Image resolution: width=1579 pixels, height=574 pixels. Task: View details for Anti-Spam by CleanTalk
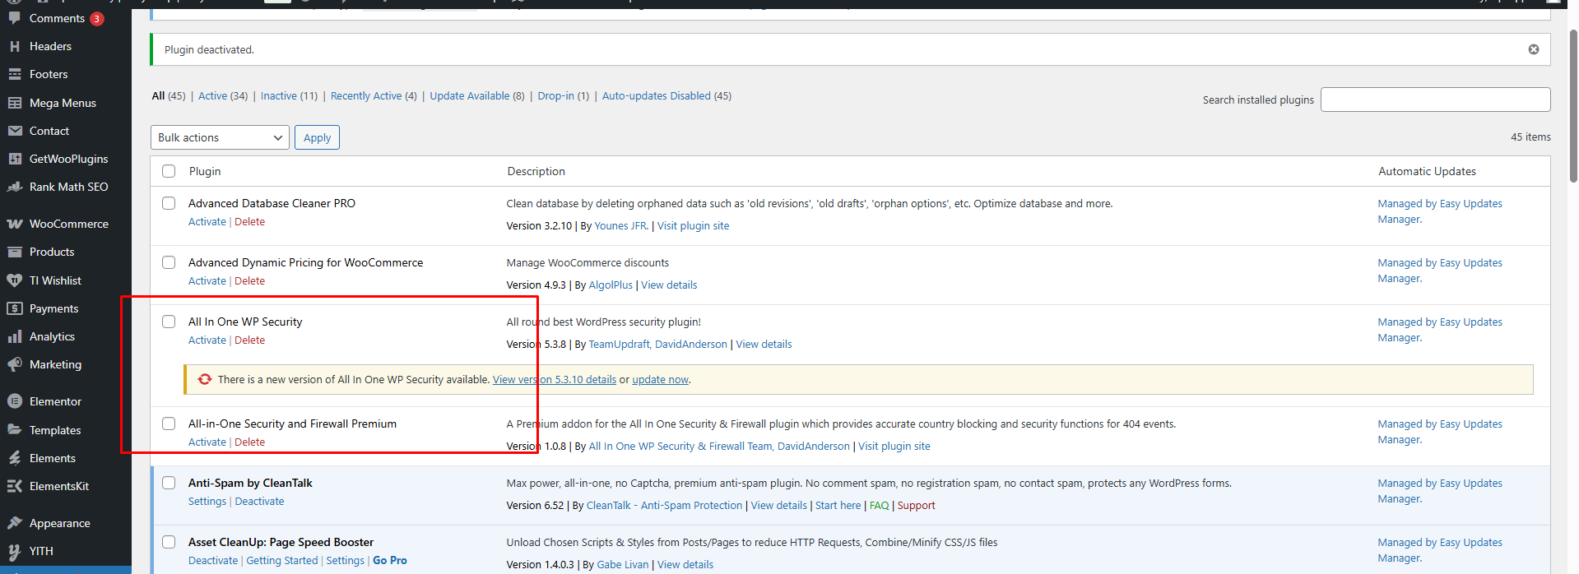coord(778,506)
